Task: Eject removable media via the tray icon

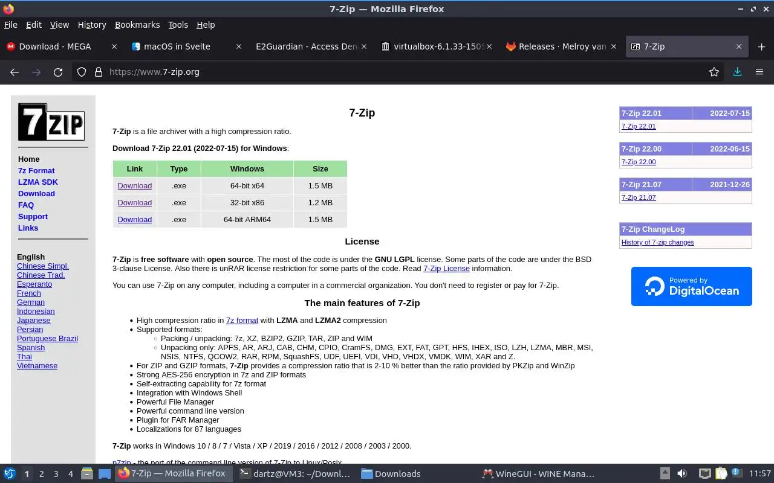Action: [x=665, y=474]
